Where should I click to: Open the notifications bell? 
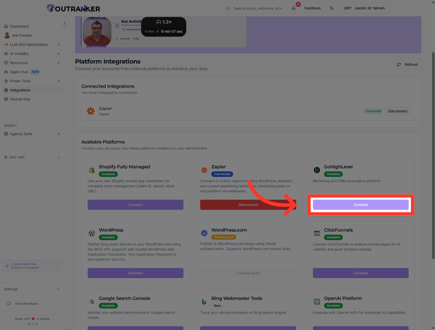294,8
